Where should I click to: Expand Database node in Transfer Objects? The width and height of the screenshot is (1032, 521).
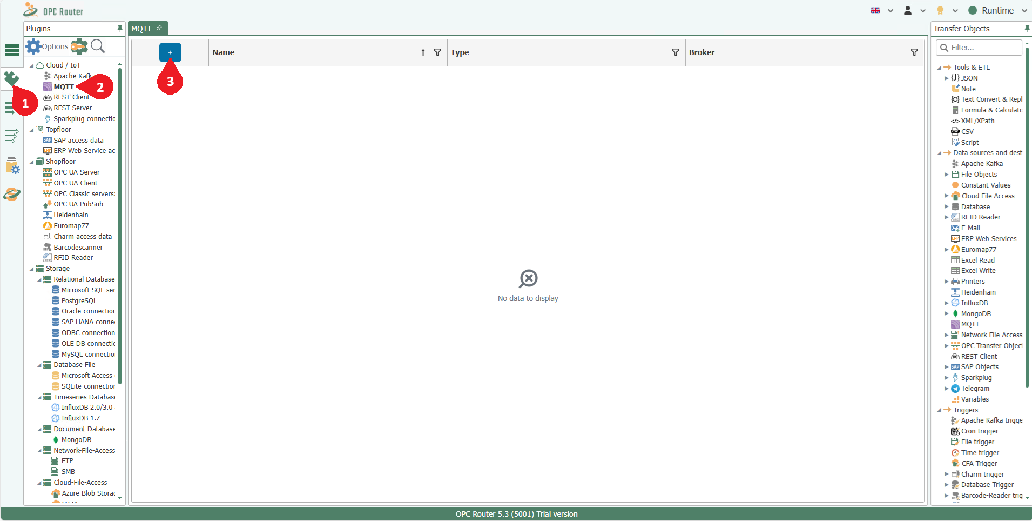tap(946, 207)
